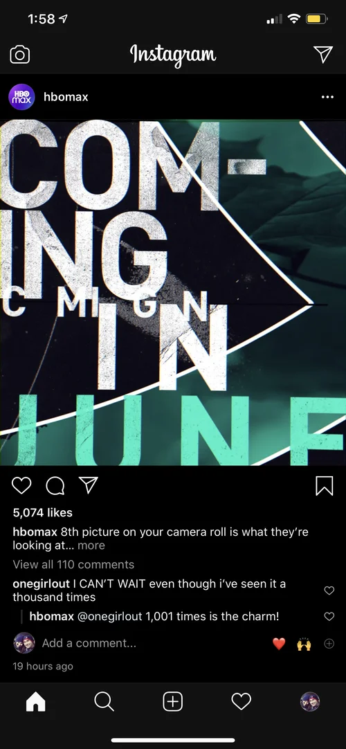Save post with bookmark icon
The height and width of the screenshot is (749, 346).
click(325, 486)
